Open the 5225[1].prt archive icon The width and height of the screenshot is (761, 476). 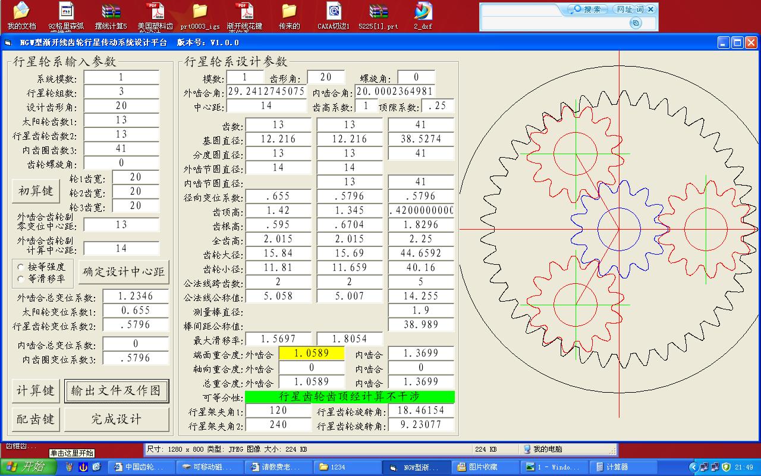pos(378,15)
